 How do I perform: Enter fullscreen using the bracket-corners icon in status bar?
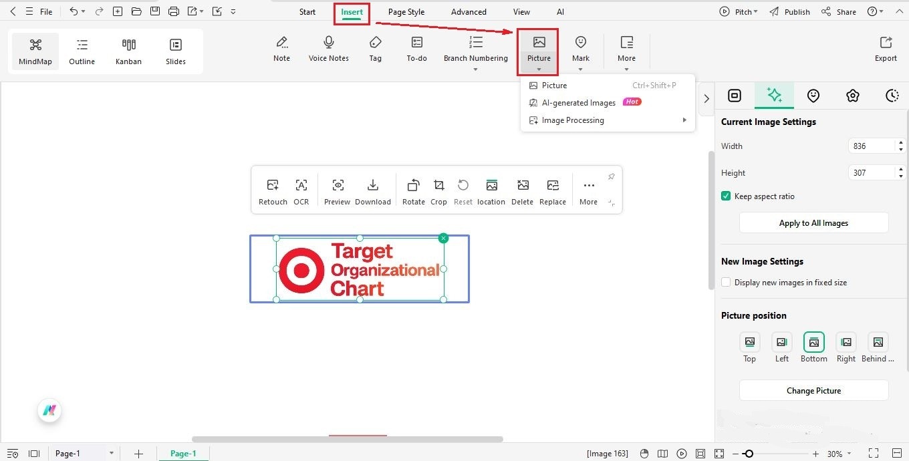click(874, 454)
